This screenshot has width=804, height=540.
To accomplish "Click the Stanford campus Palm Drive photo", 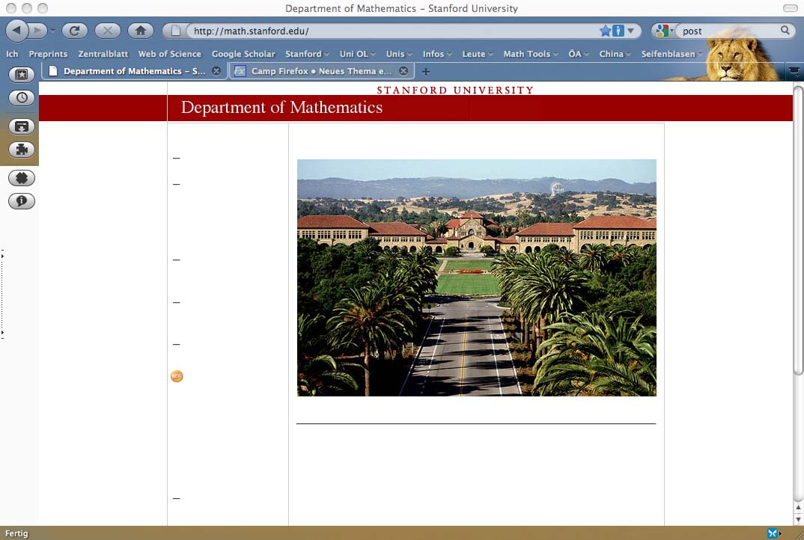I will pyautogui.click(x=477, y=277).
